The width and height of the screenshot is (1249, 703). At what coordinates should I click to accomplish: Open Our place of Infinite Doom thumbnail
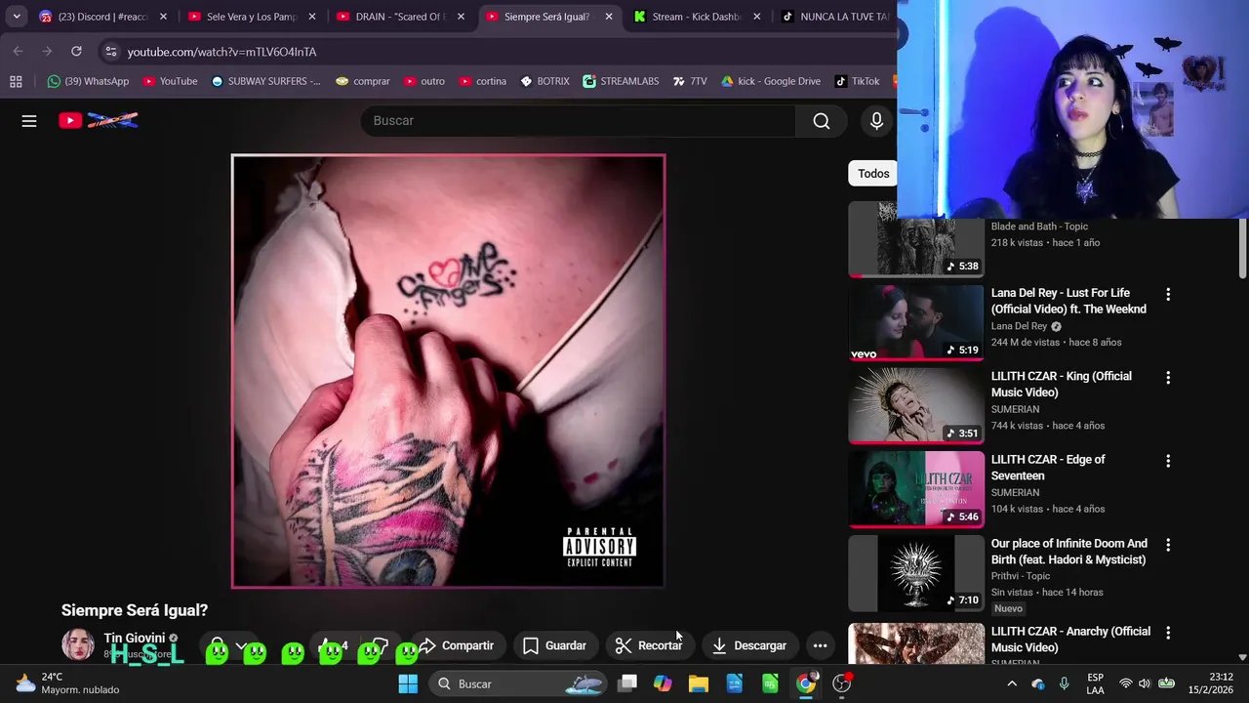pos(916,573)
